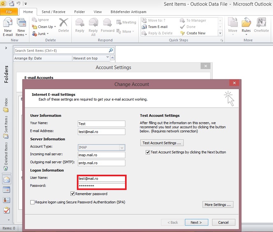Click the Send/Receive quick access icon
273x232 pixels.
click(11, 3)
